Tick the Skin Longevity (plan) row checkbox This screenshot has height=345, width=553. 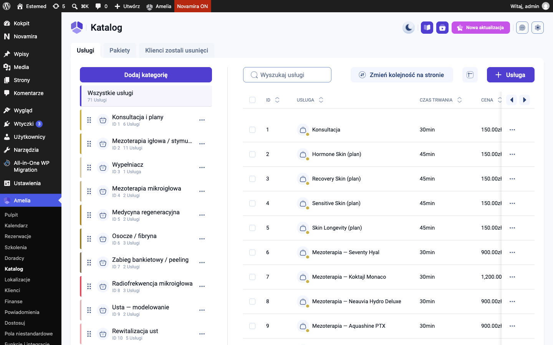(252, 228)
